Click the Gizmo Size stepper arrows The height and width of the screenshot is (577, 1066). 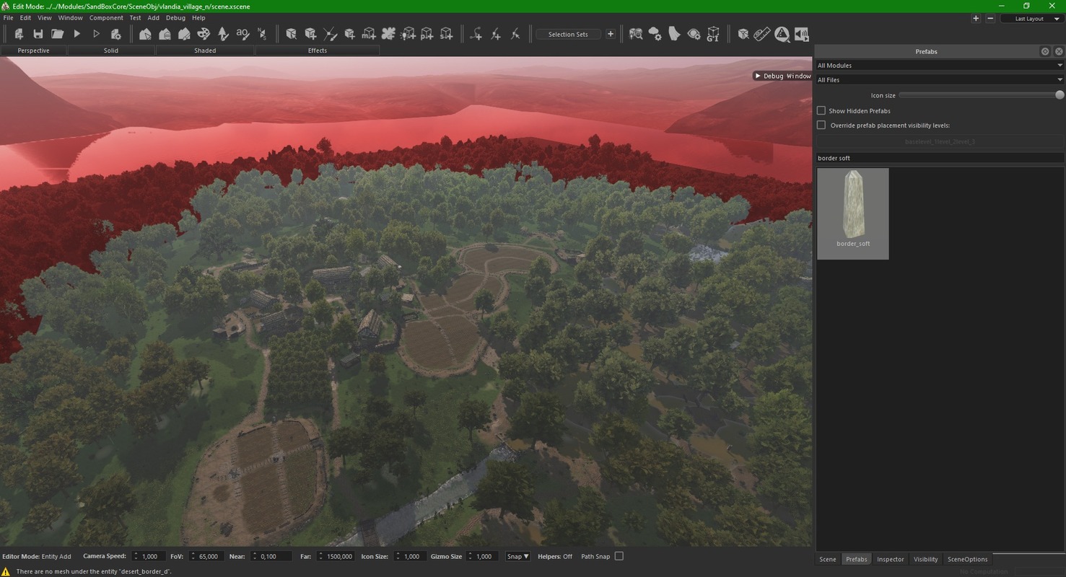click(471, 556)
